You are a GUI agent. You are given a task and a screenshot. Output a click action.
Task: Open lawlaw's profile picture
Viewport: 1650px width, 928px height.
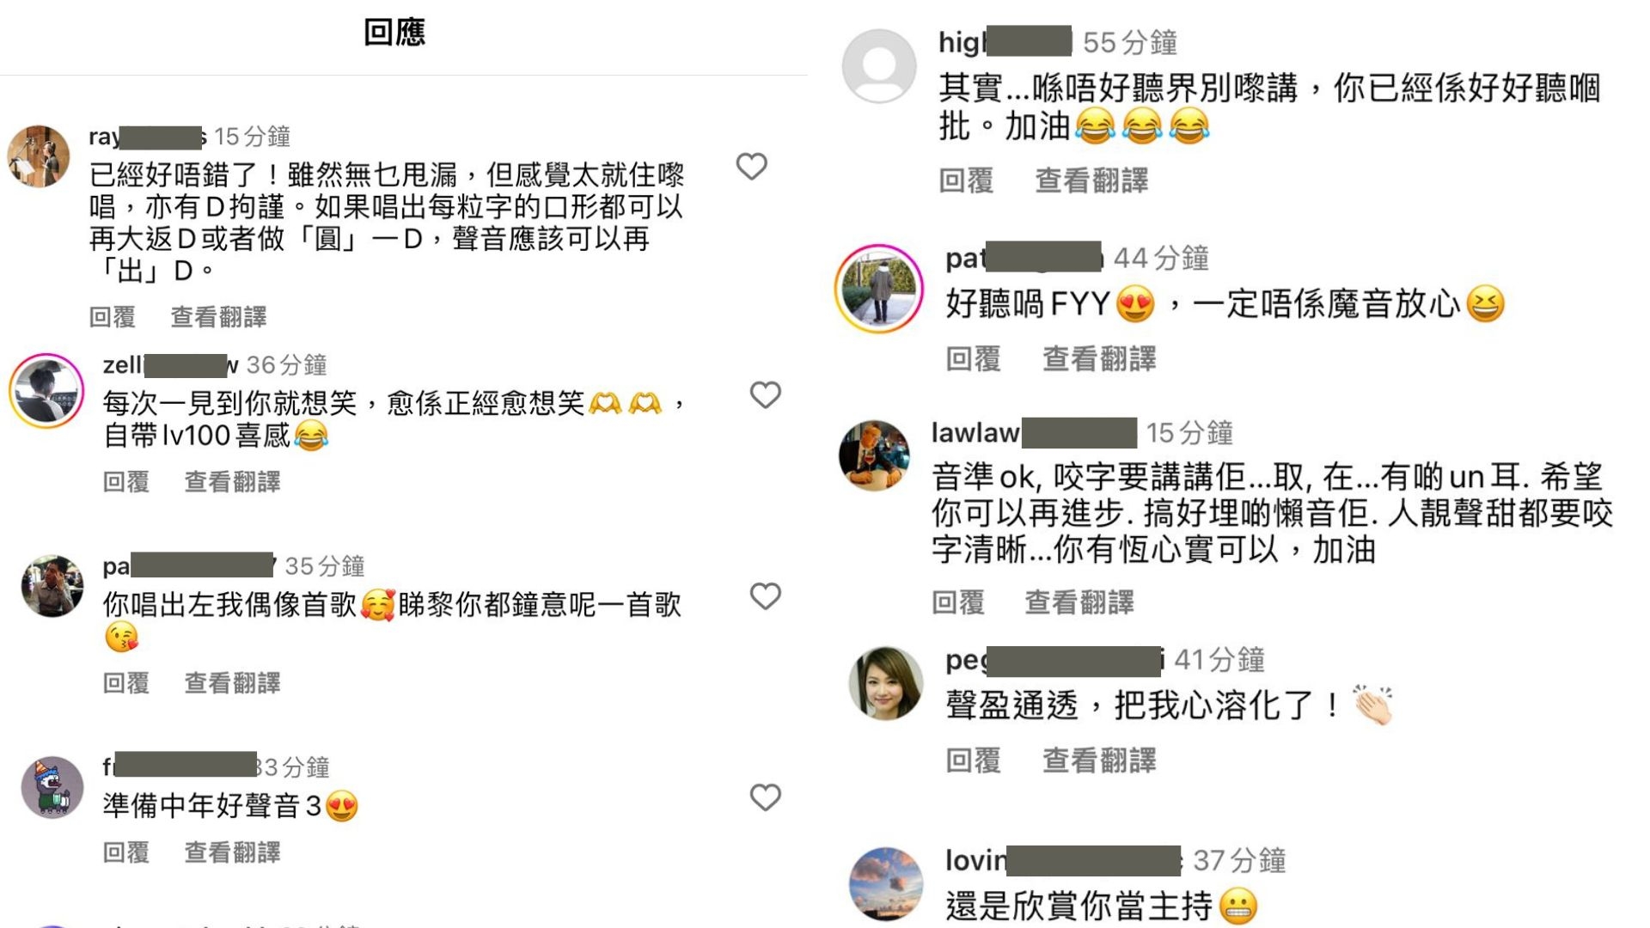[x=874, y=455]
